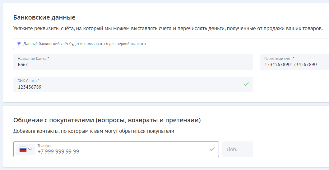Click the green checkmark in БИК банка field
Viewport: 329px width, 170px height.
[246, 84]
